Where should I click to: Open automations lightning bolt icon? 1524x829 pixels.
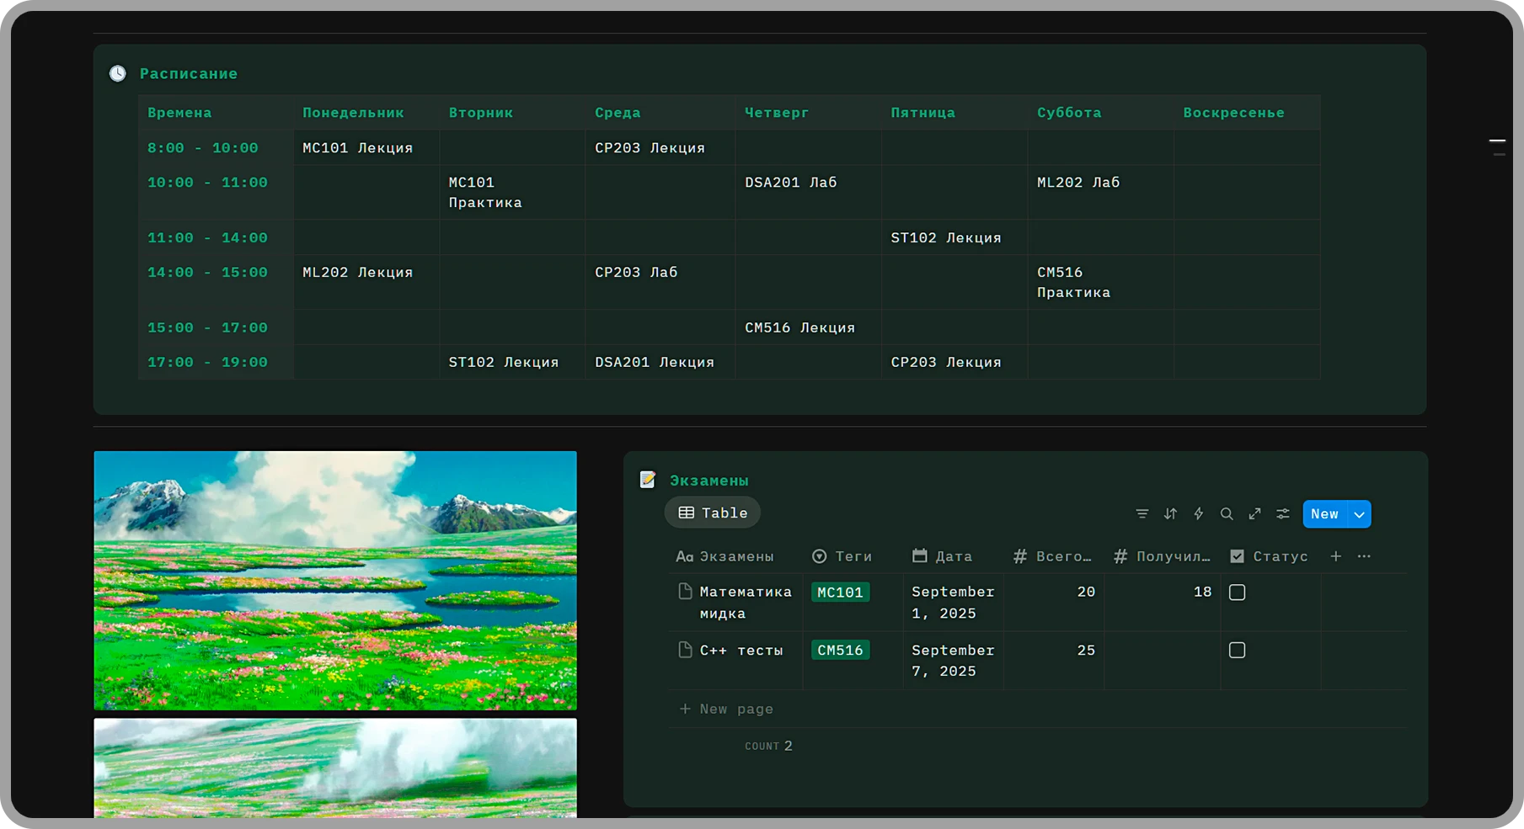(1198, 513)
